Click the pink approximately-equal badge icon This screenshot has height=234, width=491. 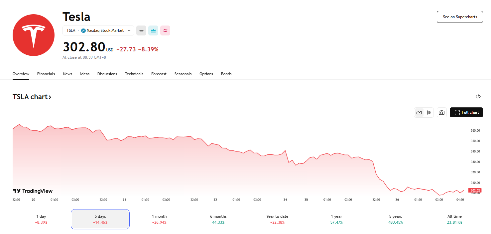[x=165, y=30]
